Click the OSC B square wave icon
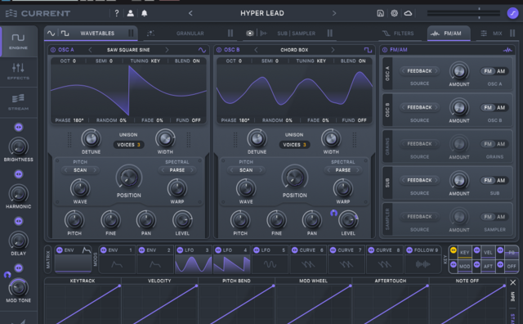The height and width of the screenshot is (324, 523). (368, 50)
